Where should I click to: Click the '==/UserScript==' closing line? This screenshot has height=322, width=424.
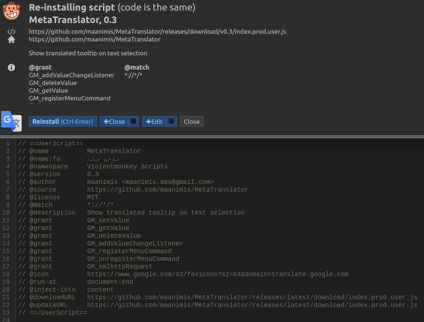click(52, 313)
